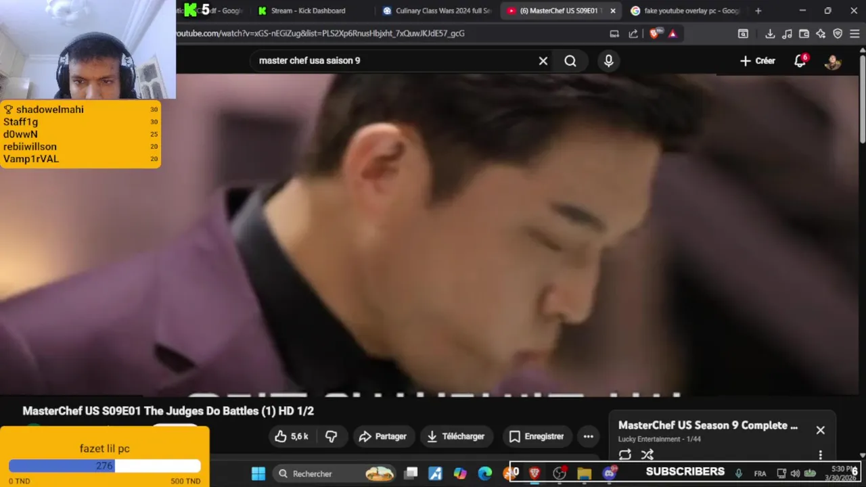
Task: Open the Brave Rewards triangle icon
Action: tap(673, 33)
